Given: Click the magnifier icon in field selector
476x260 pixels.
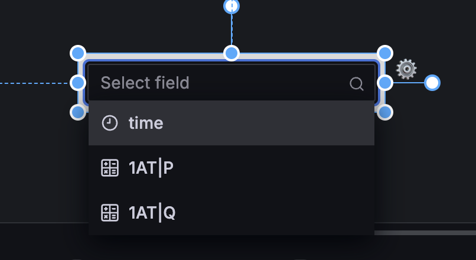Looking at the screenshot, I should (x=356, y=83).
